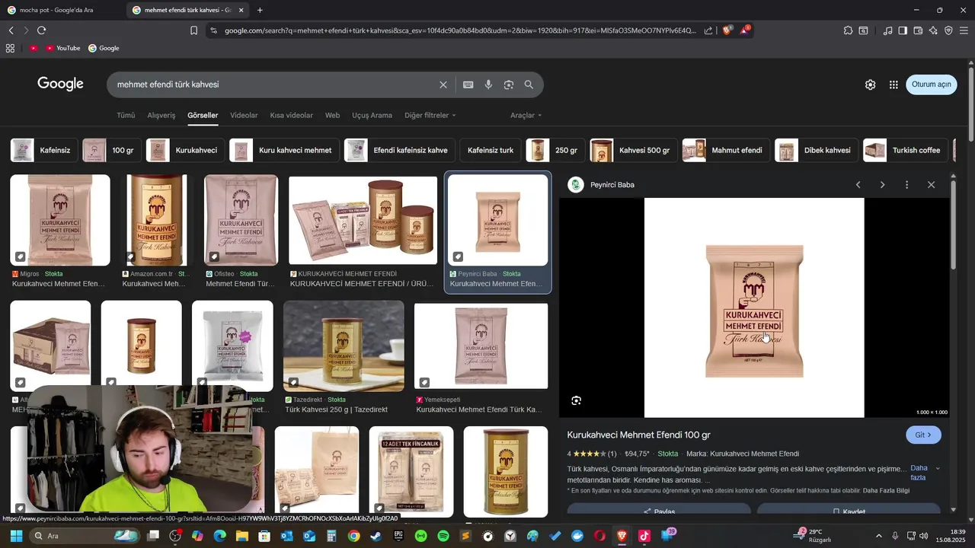
Task: Select the Kahvesi 500 gr filter chip
Action: [x=634, y=151]
